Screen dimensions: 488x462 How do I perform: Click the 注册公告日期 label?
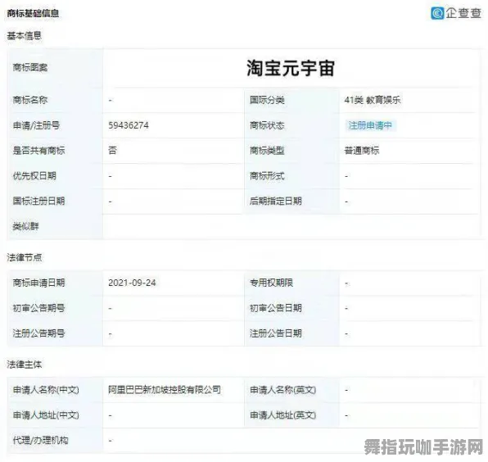pyautogui.click(x=276, y=333)
